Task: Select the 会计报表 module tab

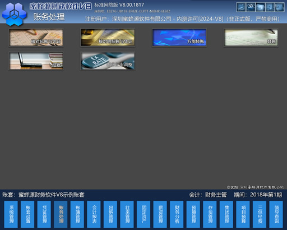Action: coord(94,214)
